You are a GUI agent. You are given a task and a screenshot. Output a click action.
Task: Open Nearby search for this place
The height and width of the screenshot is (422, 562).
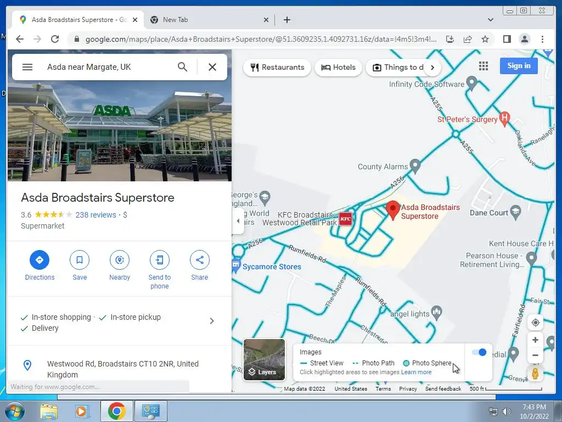[x=120, y=260]
